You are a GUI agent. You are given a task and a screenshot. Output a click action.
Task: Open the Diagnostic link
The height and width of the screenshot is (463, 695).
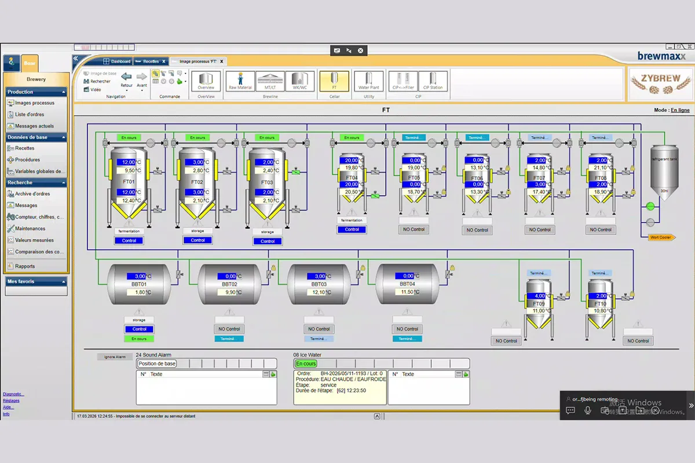(13, 394)
